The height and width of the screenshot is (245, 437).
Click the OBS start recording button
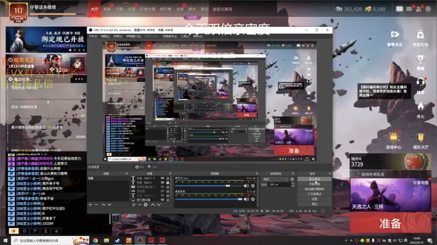315,184
